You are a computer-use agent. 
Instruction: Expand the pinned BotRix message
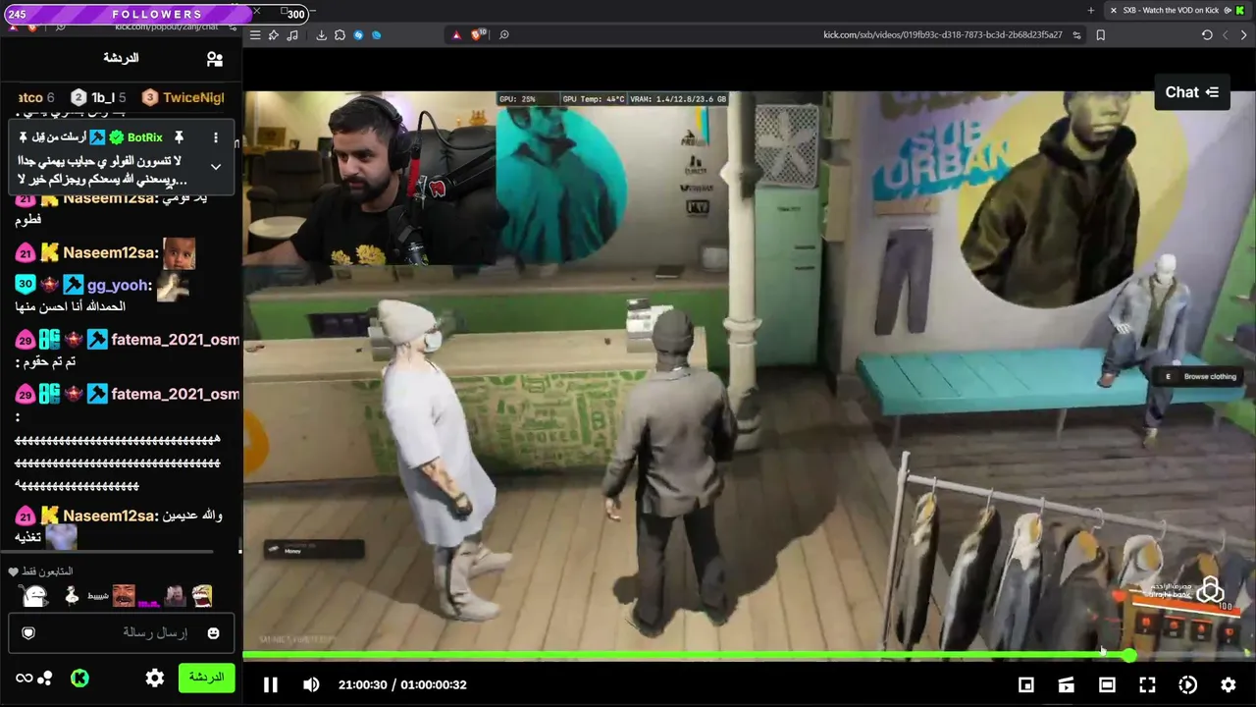pos(216,167)
